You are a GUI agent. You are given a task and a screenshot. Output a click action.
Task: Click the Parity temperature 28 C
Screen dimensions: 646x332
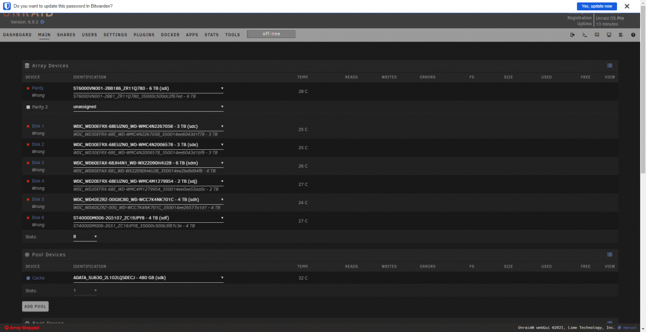pos(303,92)
